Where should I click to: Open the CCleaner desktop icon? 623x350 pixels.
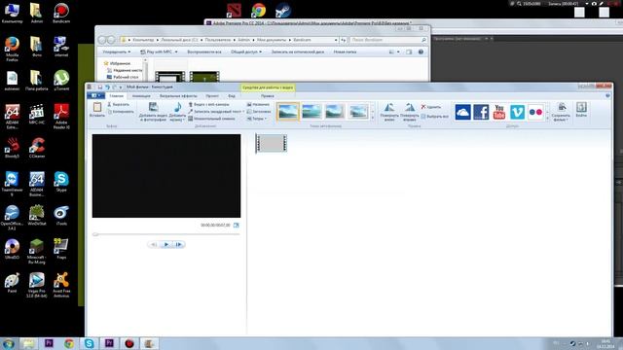[37, 148]
